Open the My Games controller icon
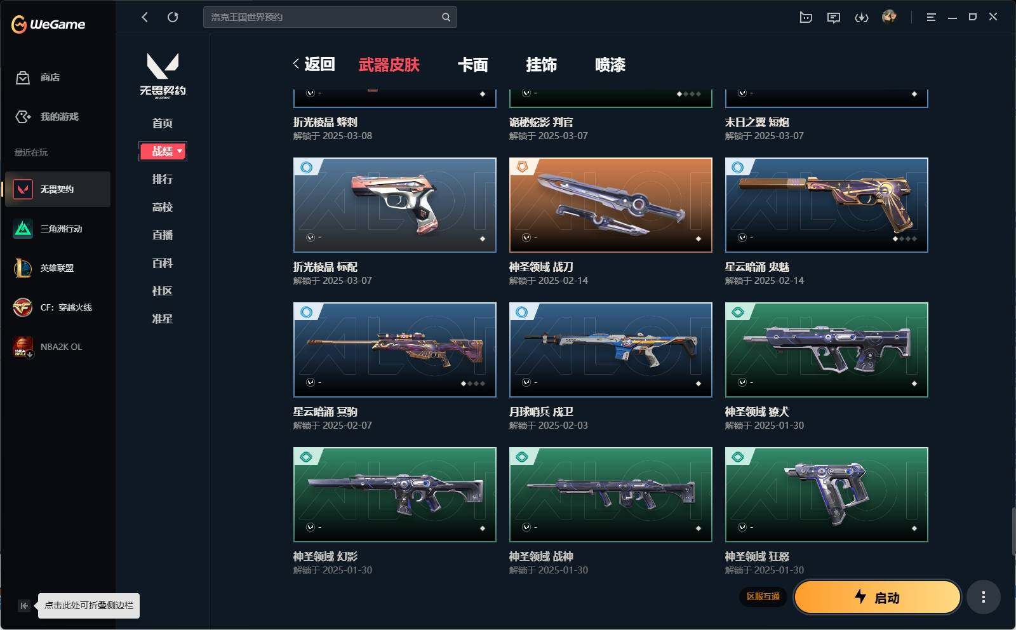 (x=23, y=117)
